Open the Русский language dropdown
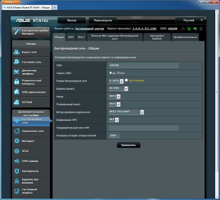This screenshot has width=220, height=200. pyautogui.click(x=190, y=20)
